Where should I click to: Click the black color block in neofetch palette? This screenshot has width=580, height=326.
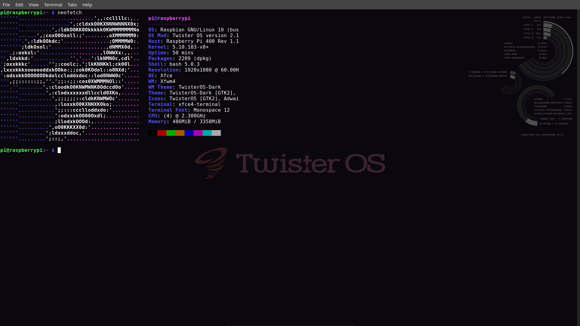pyautogui.click(x=153, y=133)
